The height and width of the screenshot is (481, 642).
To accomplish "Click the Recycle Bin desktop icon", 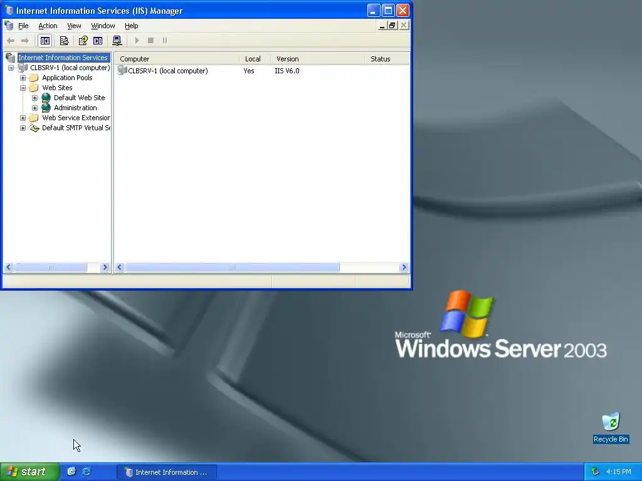I will (x=611, y=428).
